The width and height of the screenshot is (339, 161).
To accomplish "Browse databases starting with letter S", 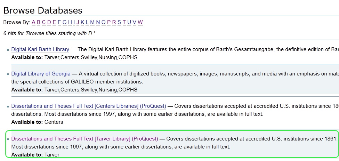I will [x=119, y=22].
